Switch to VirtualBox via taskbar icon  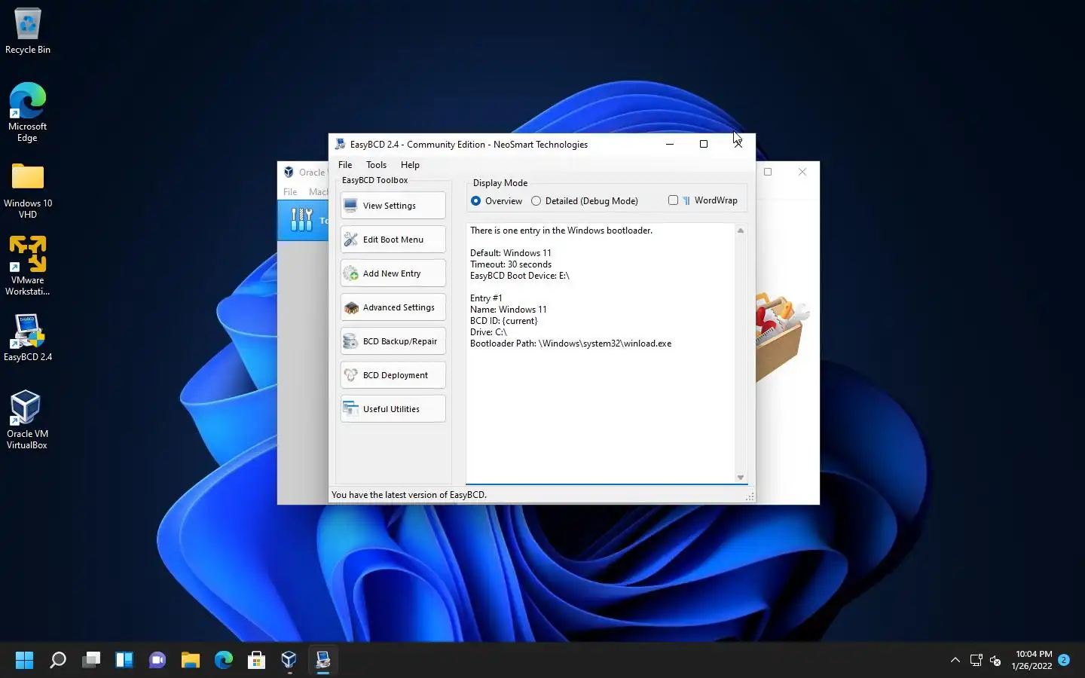pyautogui.click(x=289, y=661)
